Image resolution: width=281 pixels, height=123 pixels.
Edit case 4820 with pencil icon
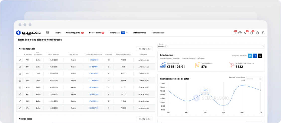[x=20, y=94]
